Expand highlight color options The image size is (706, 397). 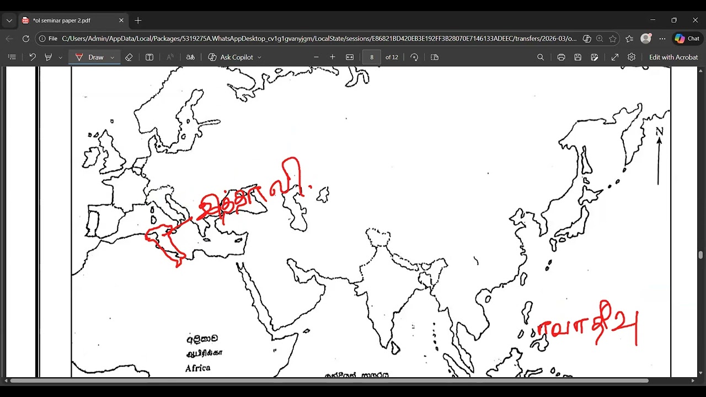(x=60, y=57)
